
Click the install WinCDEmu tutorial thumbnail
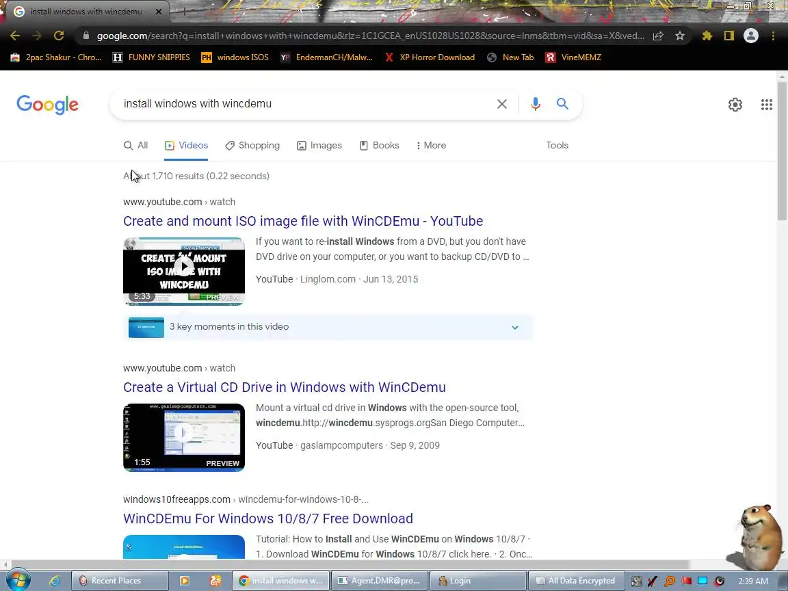184,547
